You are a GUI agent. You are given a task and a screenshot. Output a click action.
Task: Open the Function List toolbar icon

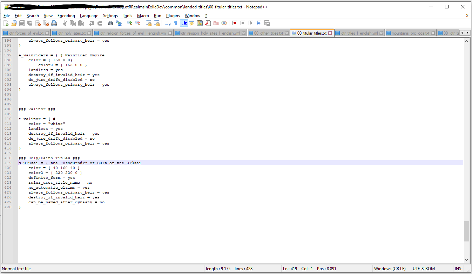tap(208, 23)
